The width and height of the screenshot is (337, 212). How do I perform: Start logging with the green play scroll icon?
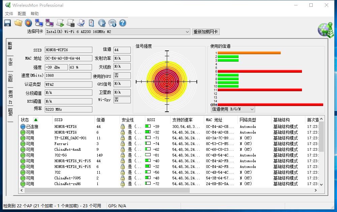tap(60, 23)
